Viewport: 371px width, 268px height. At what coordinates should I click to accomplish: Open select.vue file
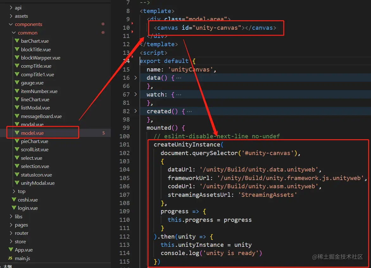click(31, 158)
